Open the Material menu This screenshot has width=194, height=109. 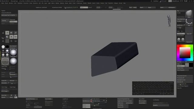click(62, 3)
